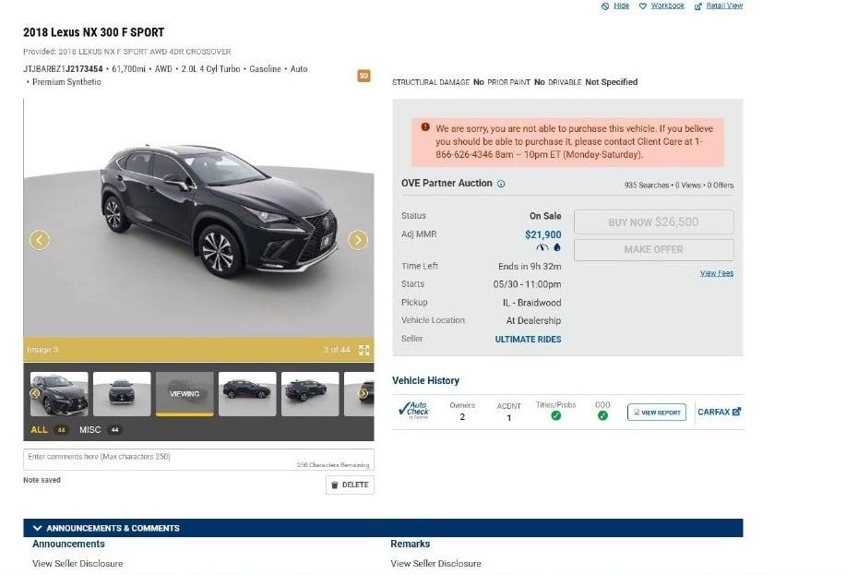Open OVE Partner Auction info icon
The image size is (846, 575).
[x=501, y=184]
